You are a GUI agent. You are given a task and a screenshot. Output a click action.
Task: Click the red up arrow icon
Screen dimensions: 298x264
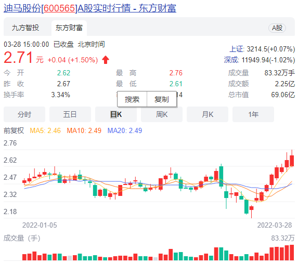pos(106,60)
